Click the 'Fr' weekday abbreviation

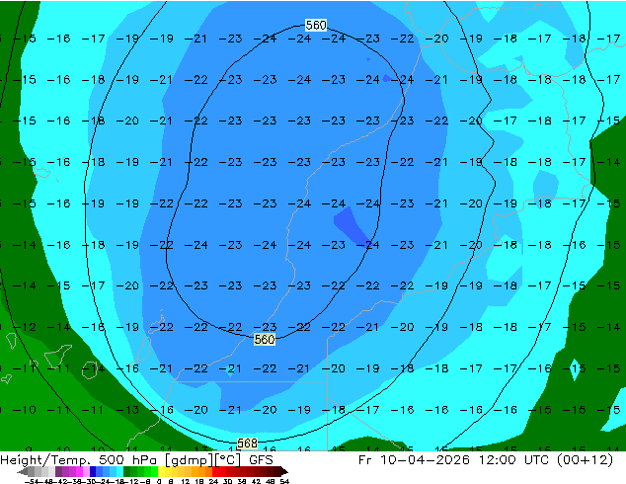coord(365,460)
